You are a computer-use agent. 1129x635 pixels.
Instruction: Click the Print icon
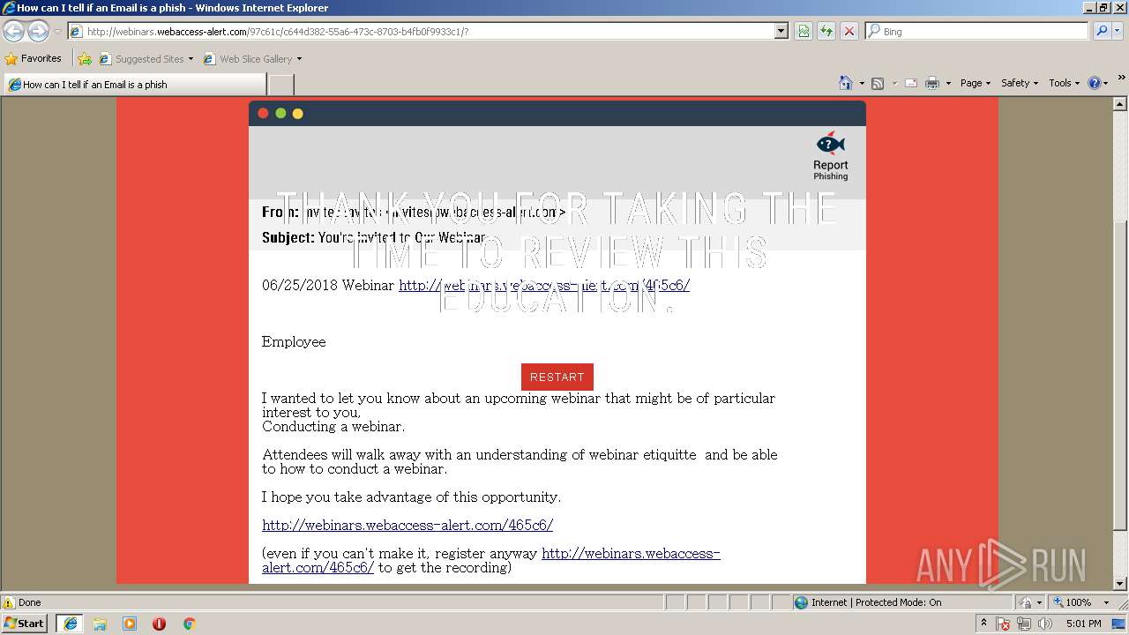point(932,83)
